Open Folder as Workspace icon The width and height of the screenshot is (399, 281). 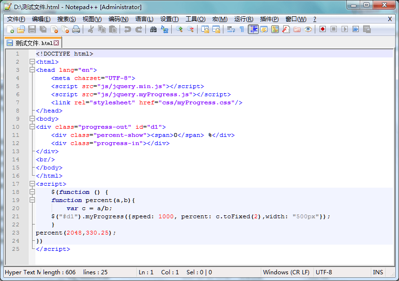[297, 30]
